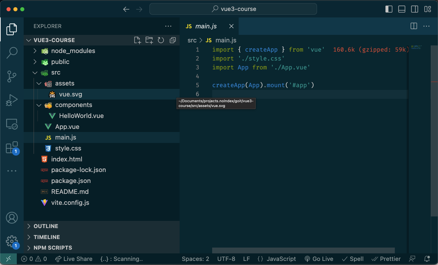Toggle the secondary sidebar visibility
Viewport: 438px width, 265px height.
415,9
